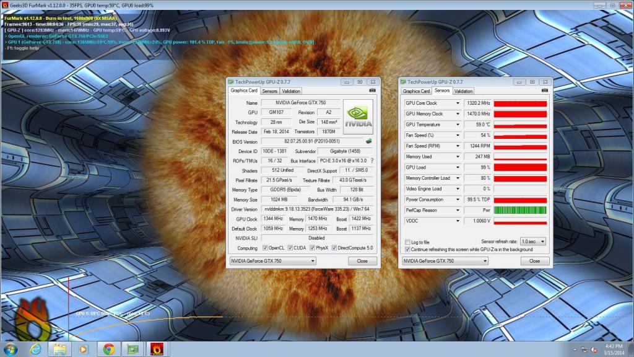Open Google Chrome from the taskbar
The height and width of the screenshot is (357, 634).
[108, 349]
